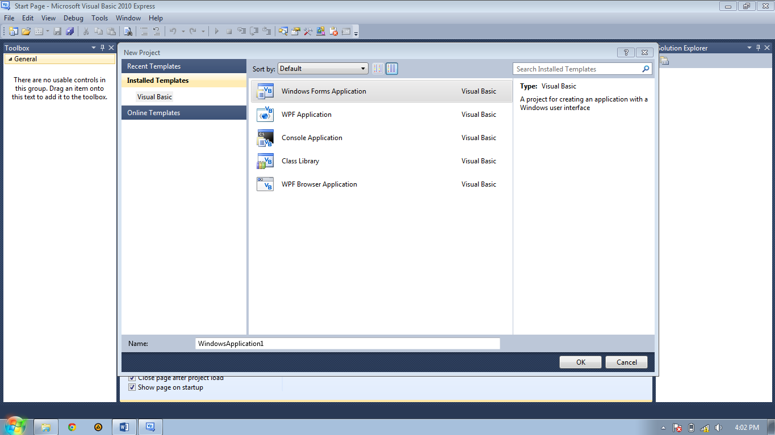Select the Console Application template
The height and width of the screenshot is (435, 775).
[381, 138]
